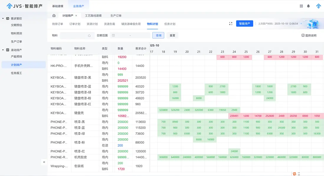
Task: Open the 工艺路线建模 tab
Action: [93, 15]
